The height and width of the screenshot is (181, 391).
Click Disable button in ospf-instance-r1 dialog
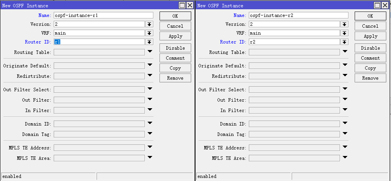175,48
